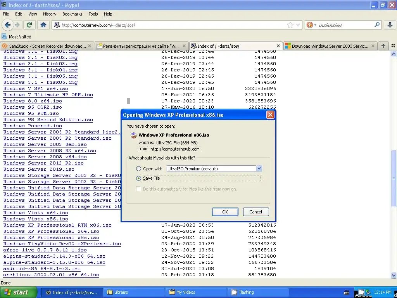Image resolution: width=397 pixels, height=298 pixels.
Task: Click the site identity icon in address bar
Action: tap(57, 25)
